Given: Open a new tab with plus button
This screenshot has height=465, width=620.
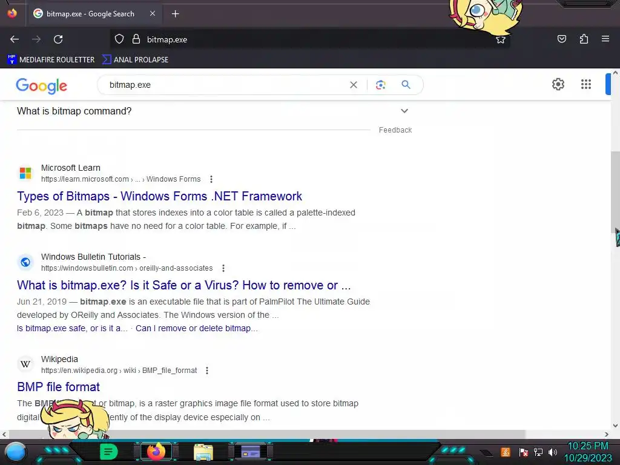Looking at the screenshot, I should 175,14.
